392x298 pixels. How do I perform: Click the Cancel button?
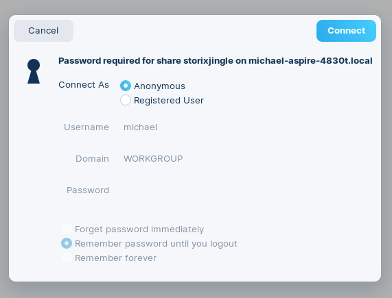pyautogui.click(x=43, y=31)
